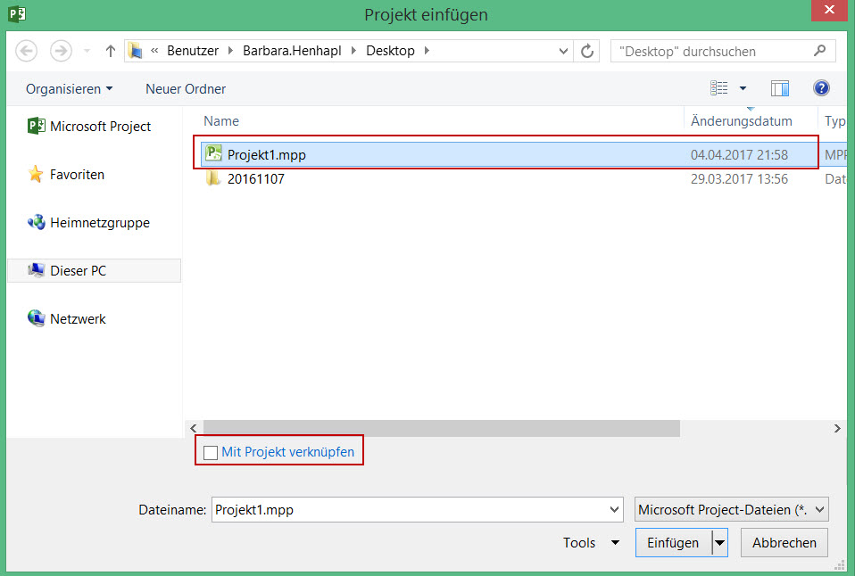Open the Organisieren menu
Image resolution: width=855 pixels, height=576 pixels.
[x=70, y=89]
